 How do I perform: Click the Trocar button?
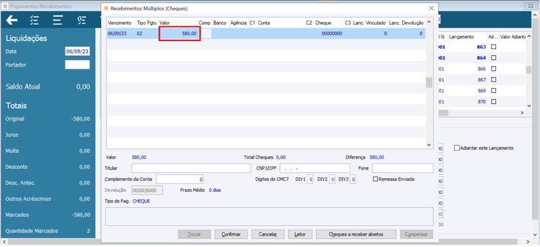coord(194,234)
